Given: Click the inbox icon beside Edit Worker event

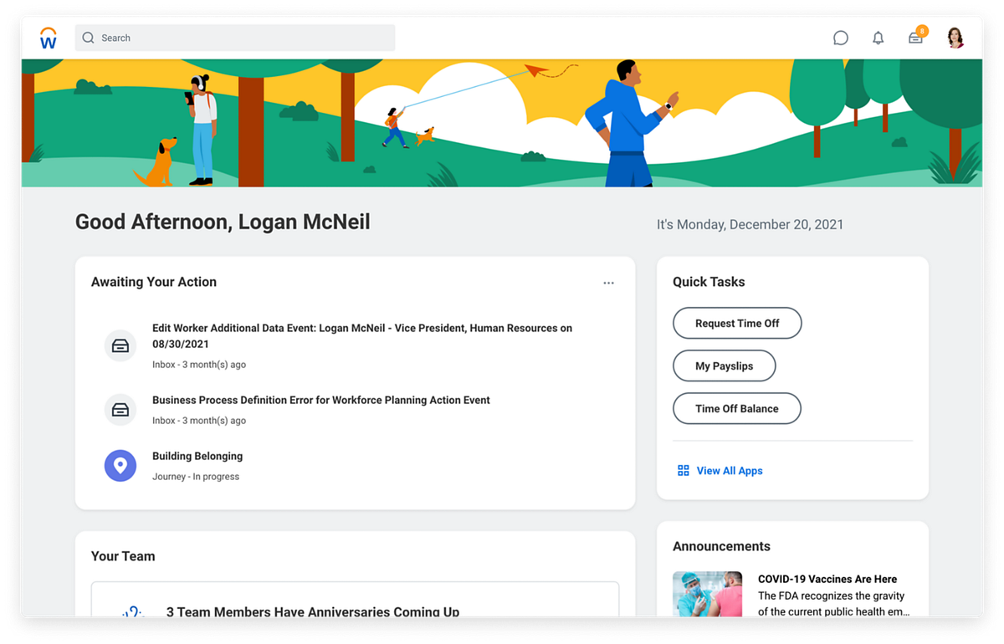Looking at the screenshot, I should tap(120, 345).
